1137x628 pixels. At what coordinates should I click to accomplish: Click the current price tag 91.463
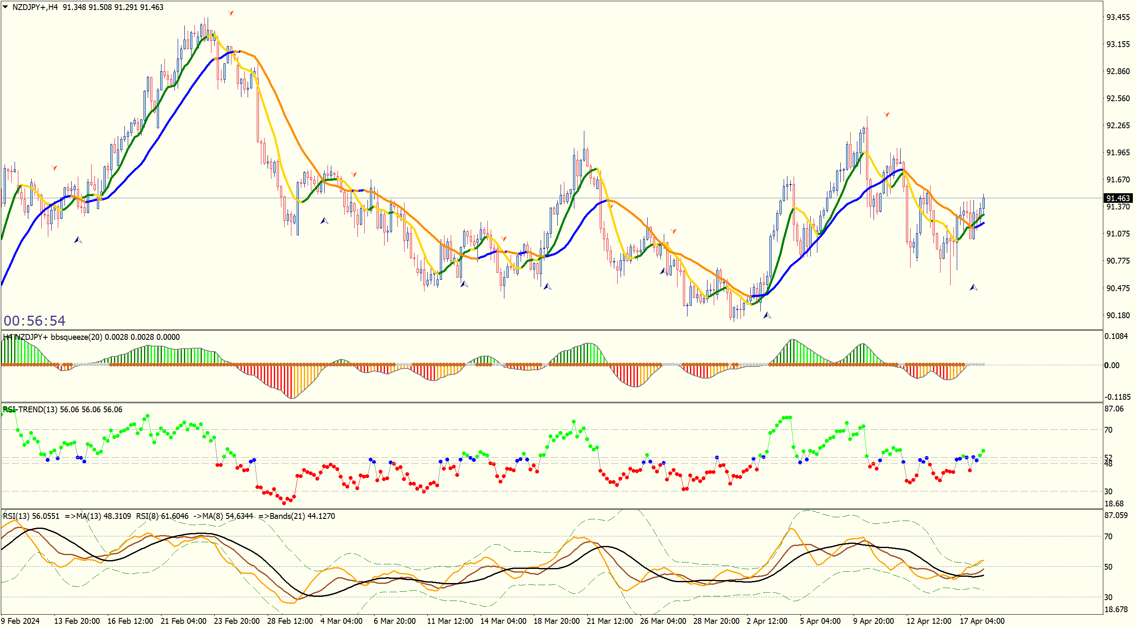[1118, 198]
